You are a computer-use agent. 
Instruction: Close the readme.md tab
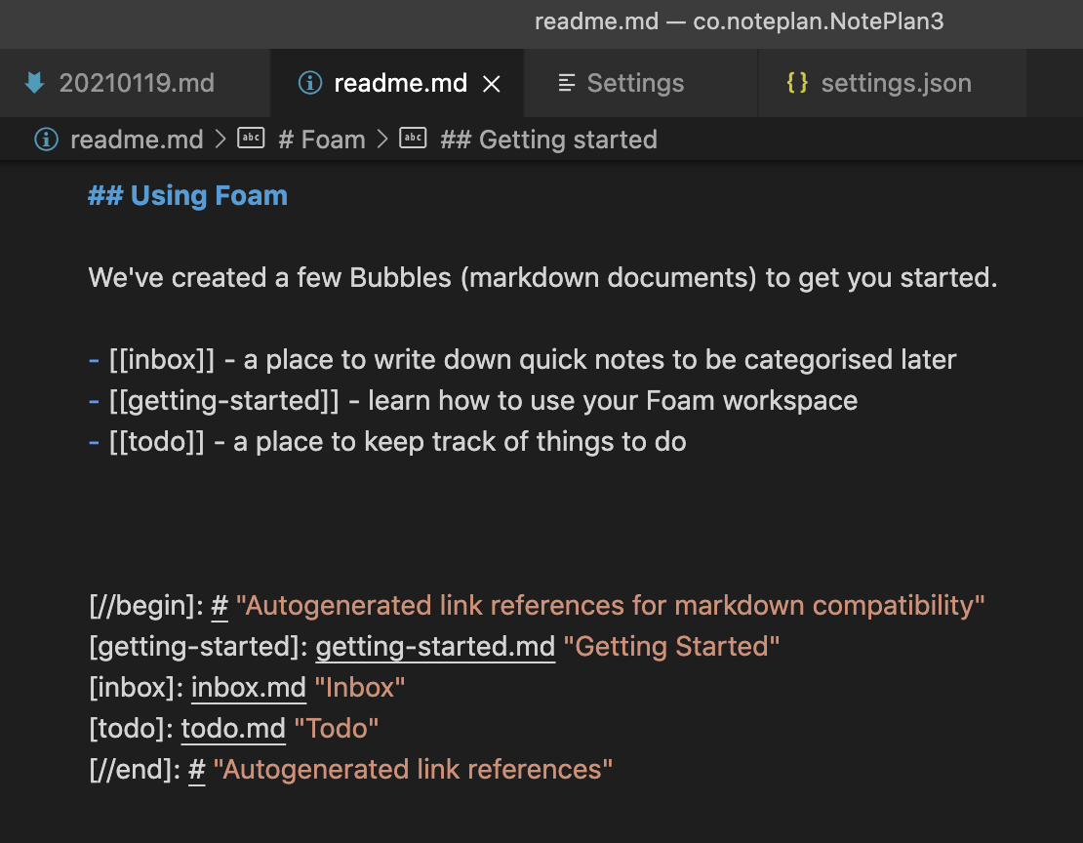(x=492, y=83)
